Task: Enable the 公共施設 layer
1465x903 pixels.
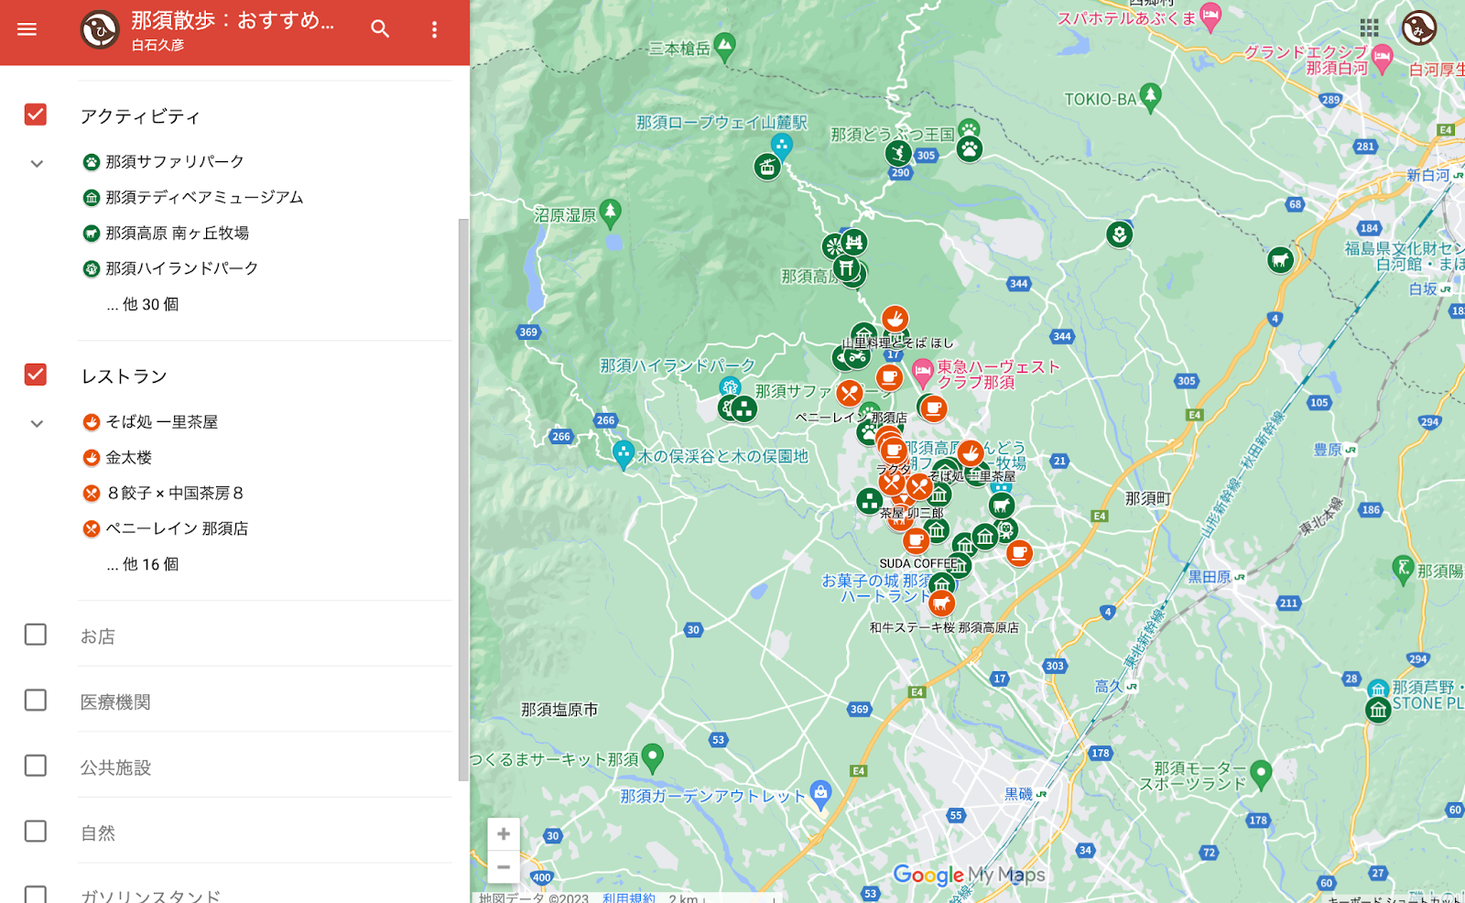Action: tap(36, 766)
